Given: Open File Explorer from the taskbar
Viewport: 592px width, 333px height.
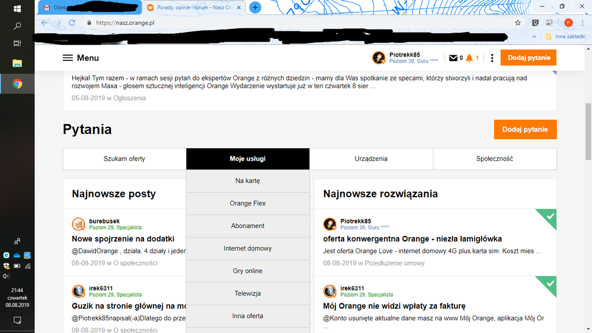Looking at the screenshot, I should pos(17,63).
